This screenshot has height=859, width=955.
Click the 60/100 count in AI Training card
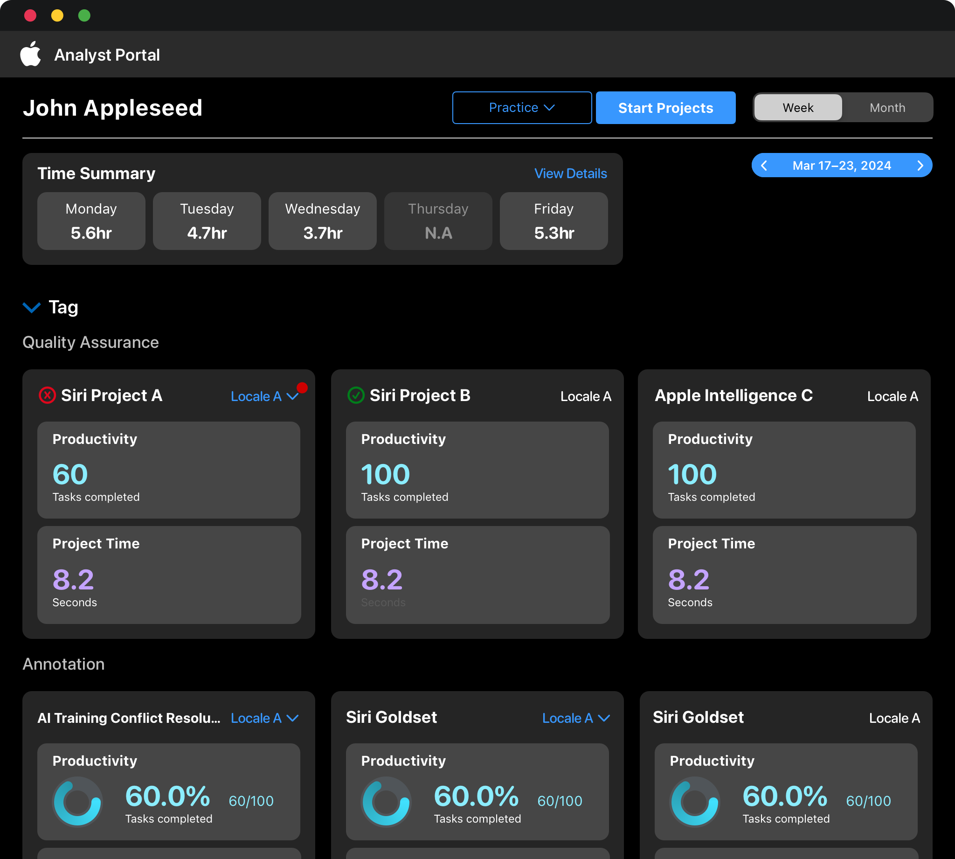pos(251,801)
